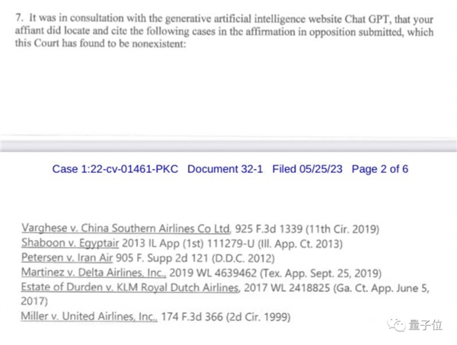This screenshot has height=345, width=457.
Task: Select the Petersen v. Iran Air case
Action: point(70,257)
